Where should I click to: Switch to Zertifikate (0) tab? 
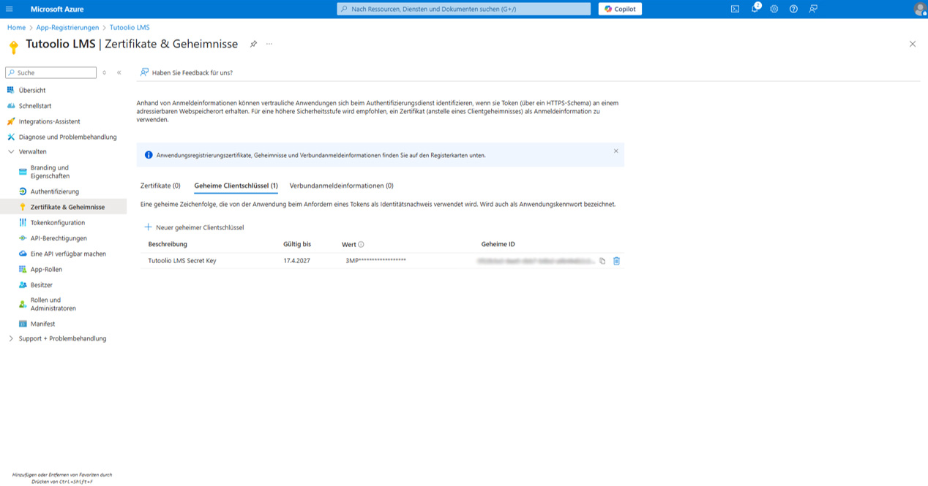[160, 186]
